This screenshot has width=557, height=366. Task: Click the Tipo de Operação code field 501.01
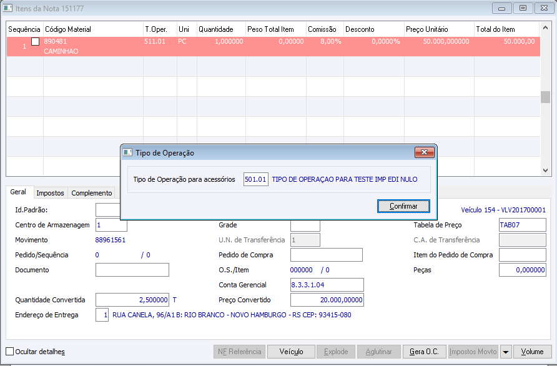point(256,179)
